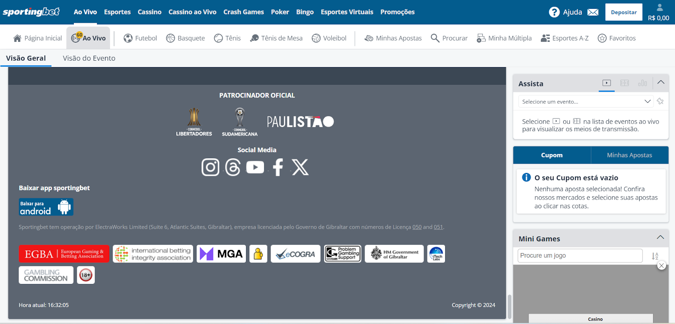Screen dimensions: 675x324
Task: Switch to Visão do Evento tab
Action: pos(89,58)
